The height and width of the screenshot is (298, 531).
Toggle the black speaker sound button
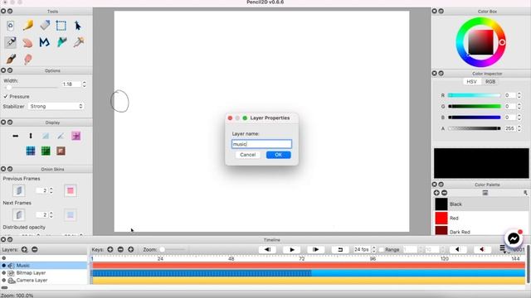(x=457, y=250)
